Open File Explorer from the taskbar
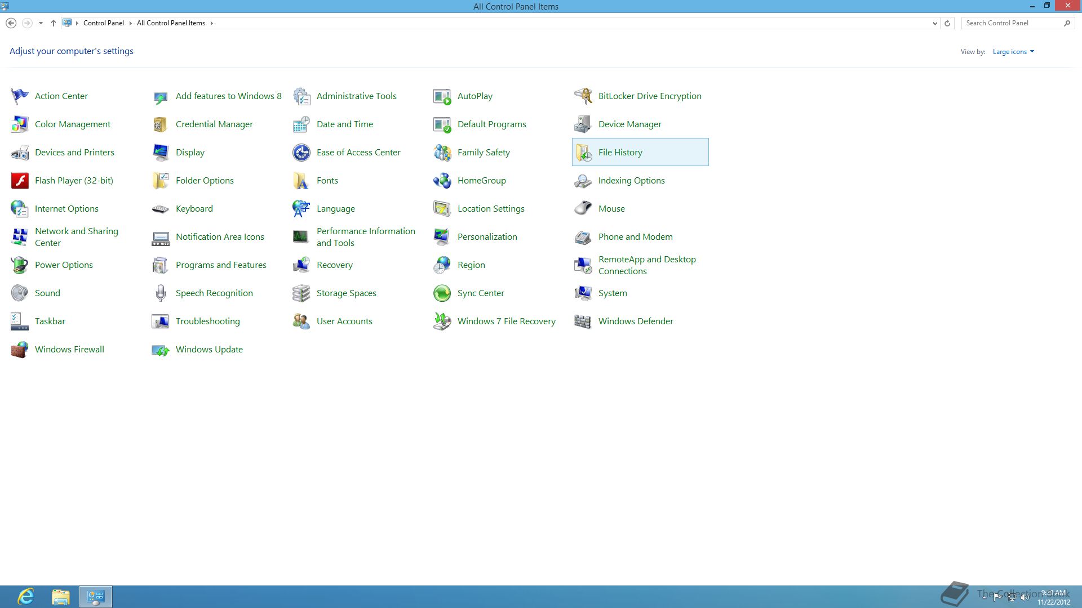Screen dimensions: 1082x608 click(x=61, y=597)
